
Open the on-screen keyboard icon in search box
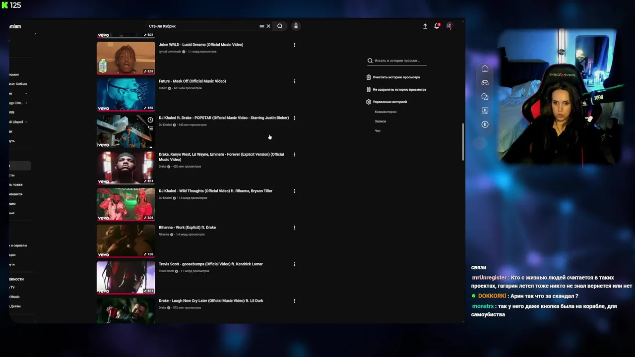point(262,26)
